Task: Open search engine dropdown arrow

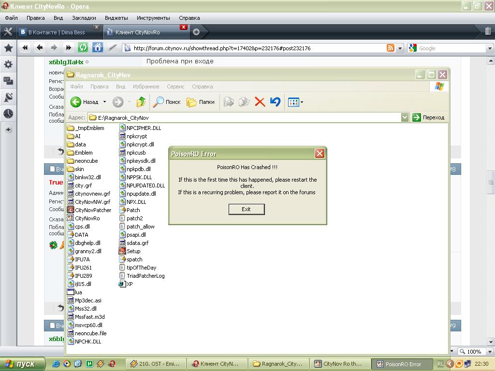Action: tap(490, 48)
